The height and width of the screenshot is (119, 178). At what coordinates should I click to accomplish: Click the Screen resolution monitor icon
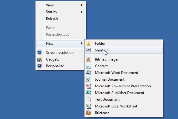40,53
